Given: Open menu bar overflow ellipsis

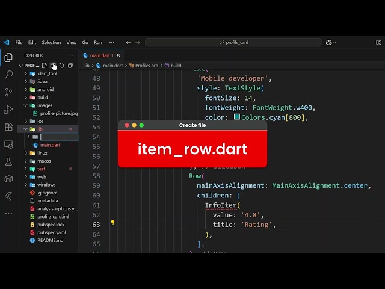Looking at the screenshot, I should [112, 42].
